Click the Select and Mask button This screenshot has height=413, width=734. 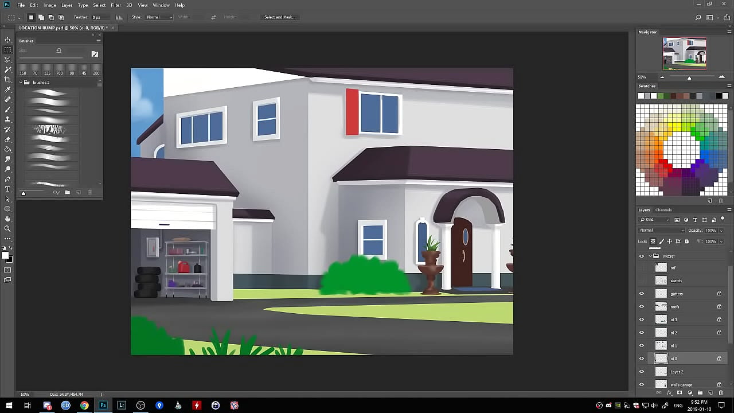(x=280, y=17)
